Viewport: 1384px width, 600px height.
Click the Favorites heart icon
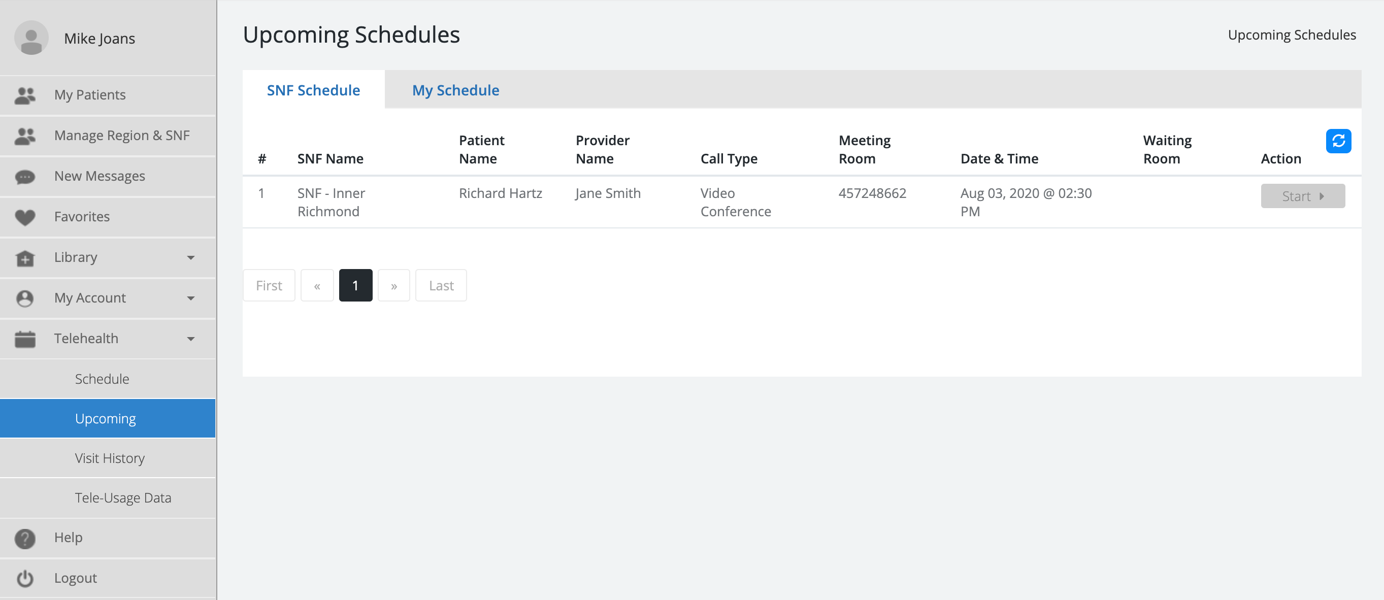25,217
